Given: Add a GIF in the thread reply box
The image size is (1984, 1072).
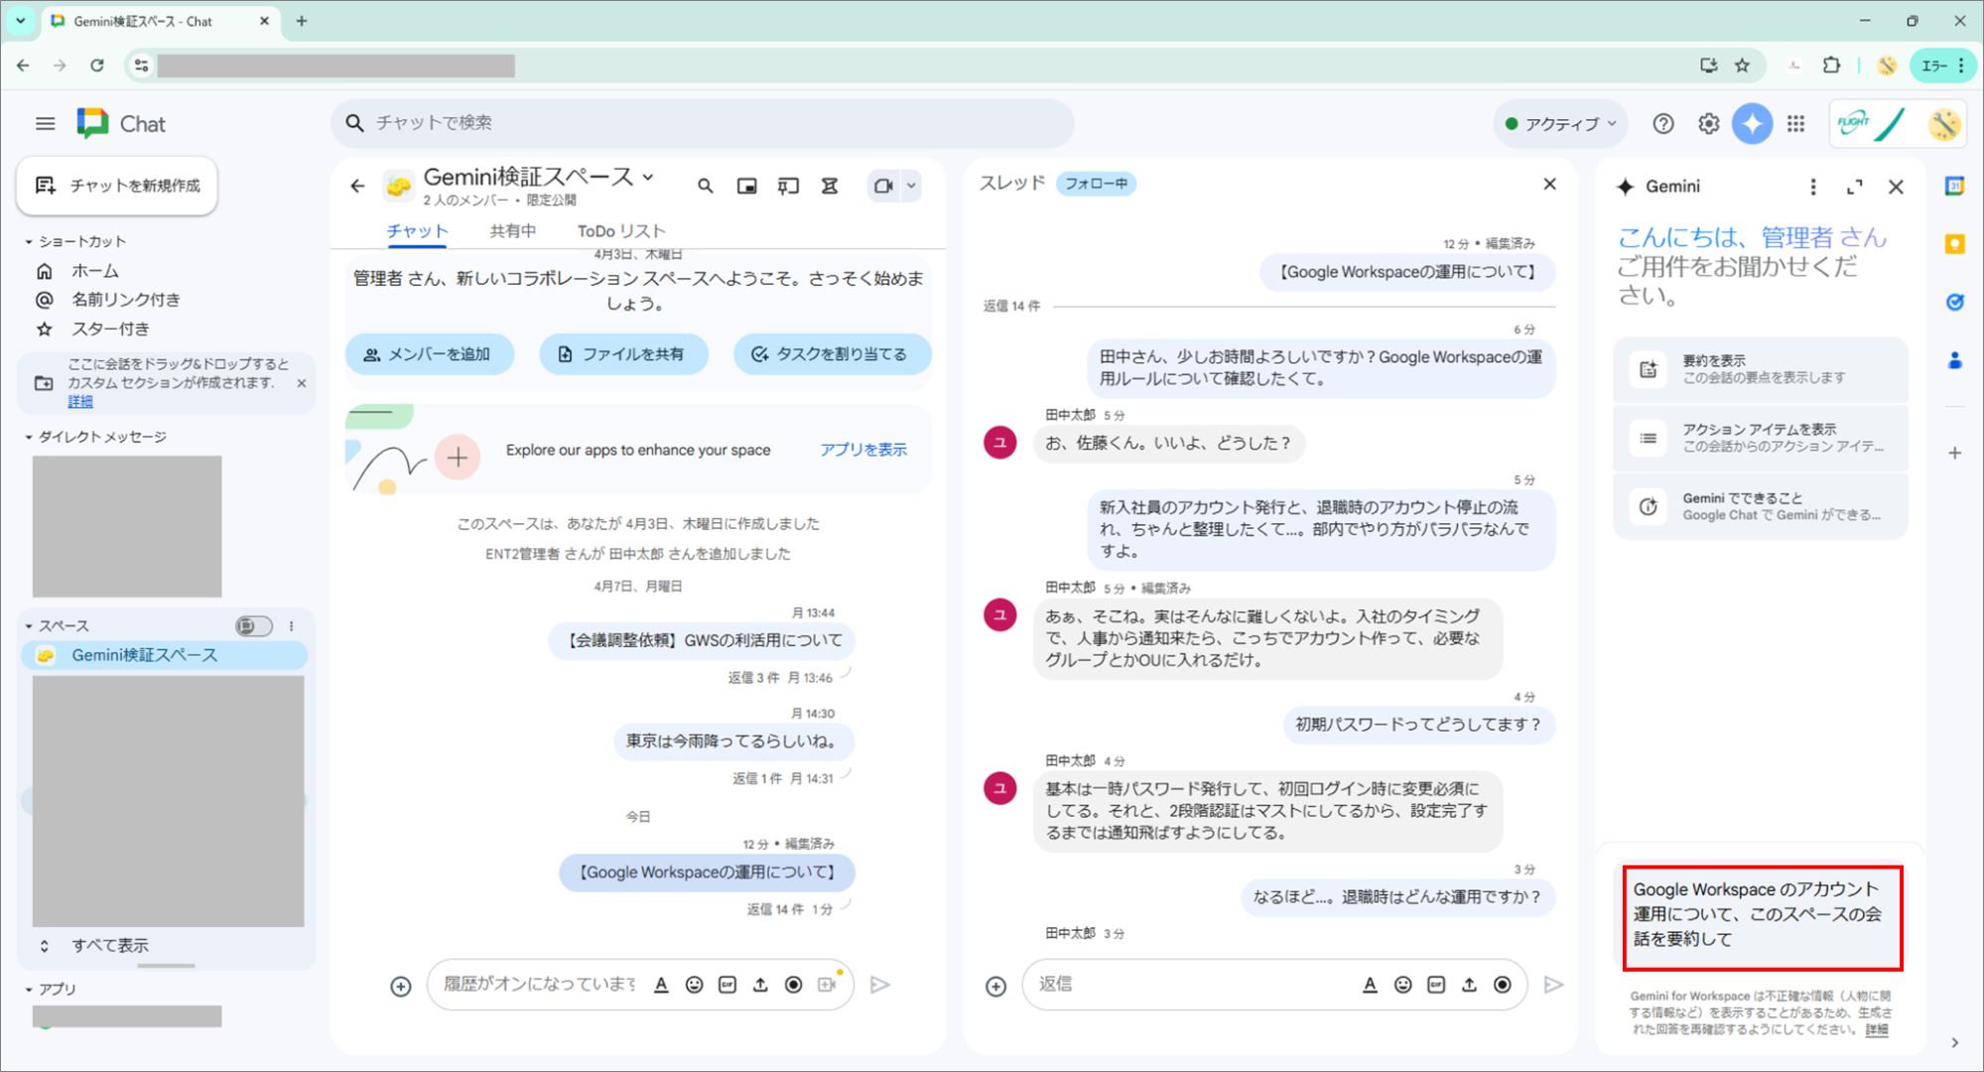Looking at the screenshot, I should (x=1436, y=985).
